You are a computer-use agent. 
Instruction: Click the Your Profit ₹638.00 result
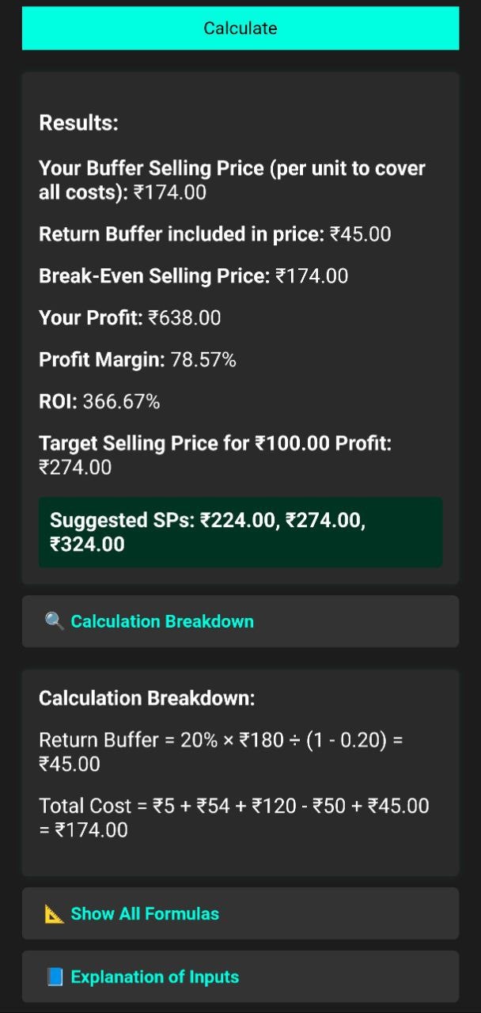click(x=130, y=318)
